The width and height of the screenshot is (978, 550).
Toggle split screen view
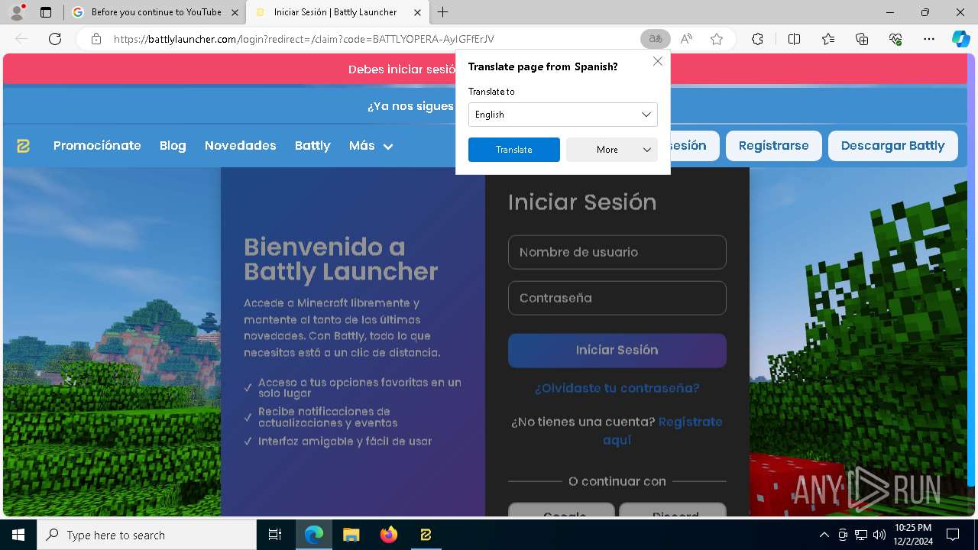point(794,39)
